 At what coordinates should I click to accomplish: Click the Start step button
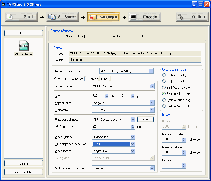[x=21, y=17]
